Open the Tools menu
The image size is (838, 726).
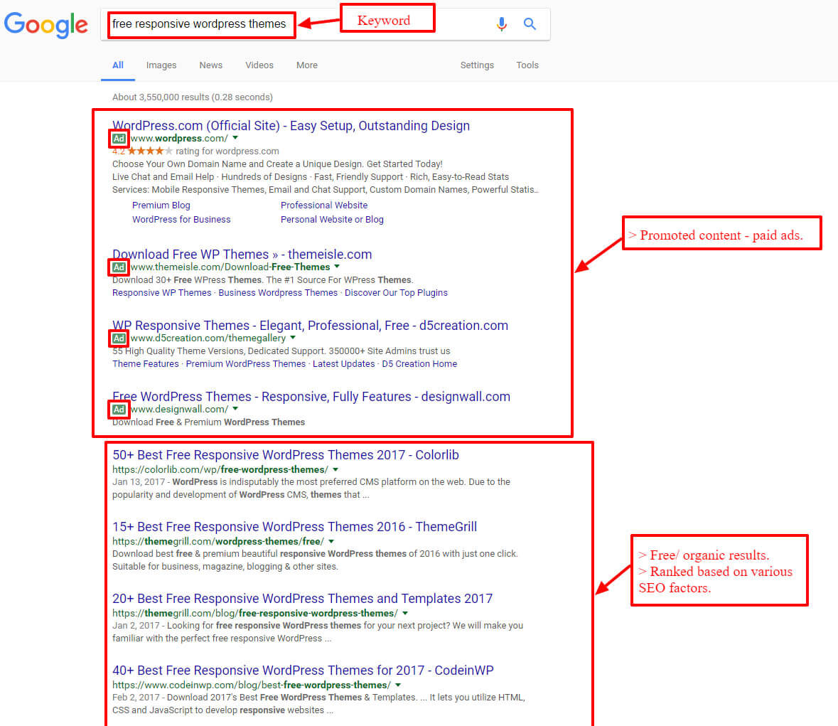pos(527,65)
